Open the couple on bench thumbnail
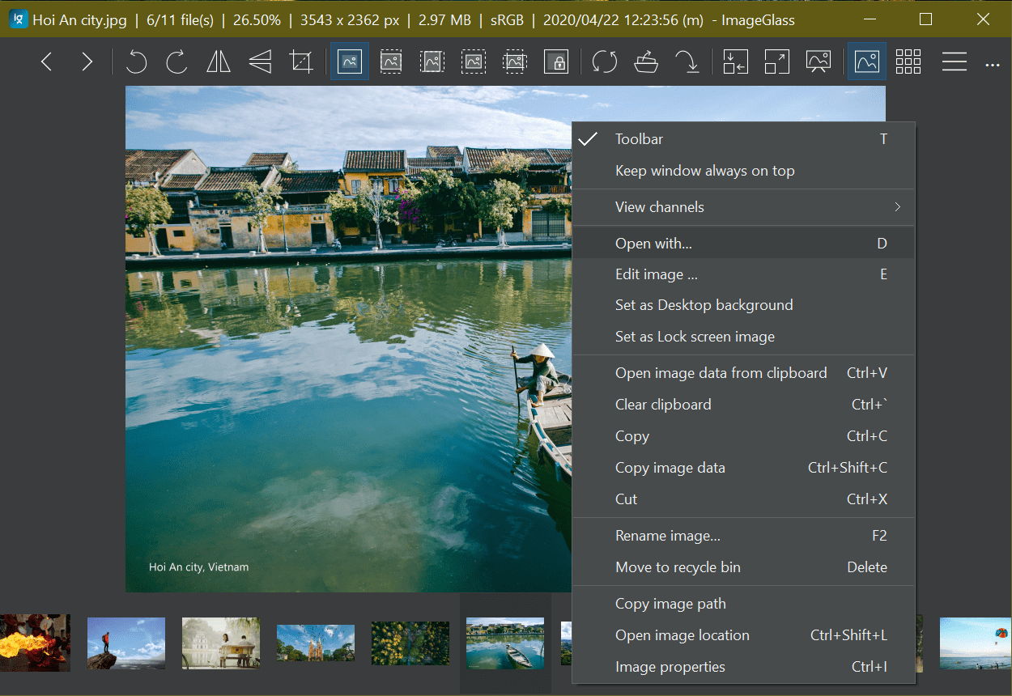 pyautogui.click(x=221, y=643)
